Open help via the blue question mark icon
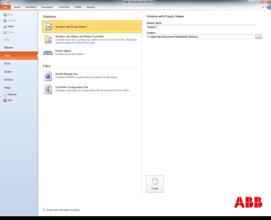Screen dimensions: 271x220 tap(268, 7)
